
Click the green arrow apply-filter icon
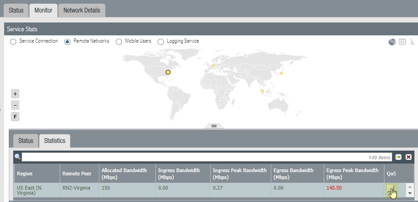point(398,157)
